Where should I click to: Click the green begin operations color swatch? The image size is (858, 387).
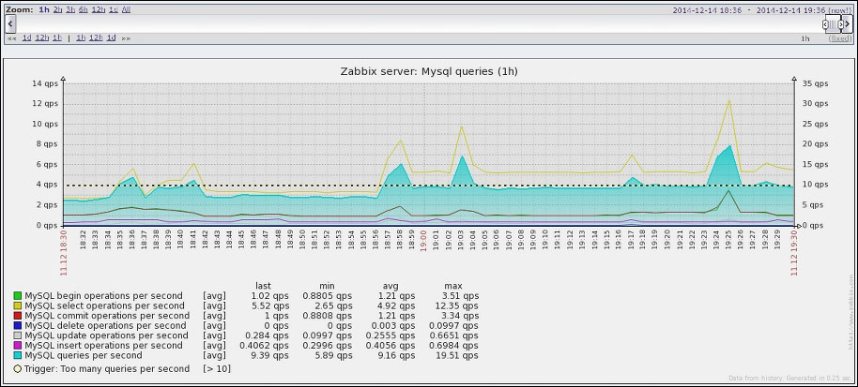[x=17, y=295]
